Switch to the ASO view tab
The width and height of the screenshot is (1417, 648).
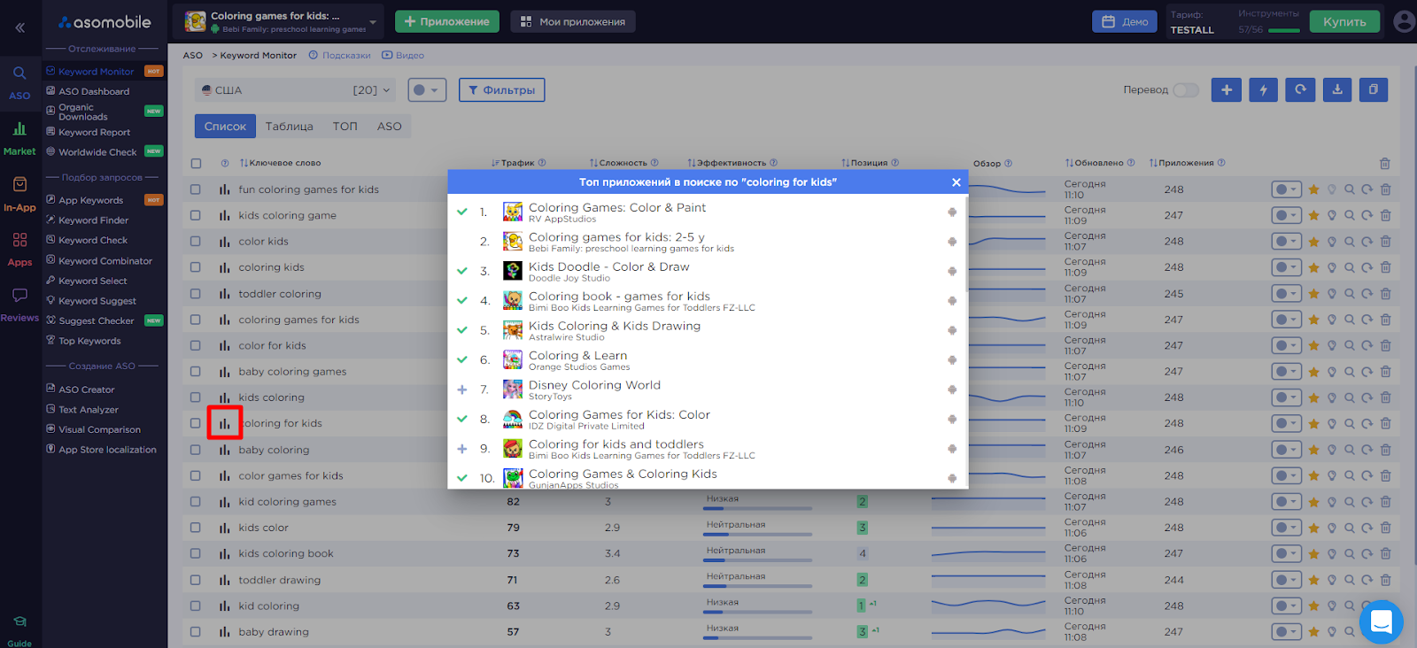(390, 127)
